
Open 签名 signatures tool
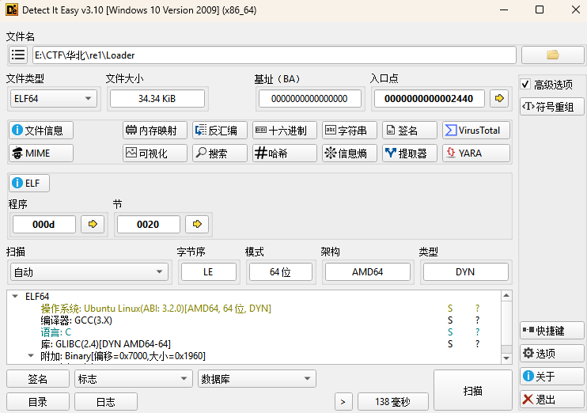pos(410,131)
